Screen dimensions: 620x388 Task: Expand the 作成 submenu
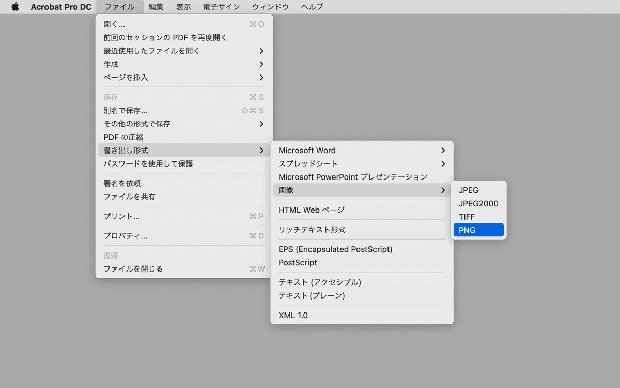click(184, 64)
